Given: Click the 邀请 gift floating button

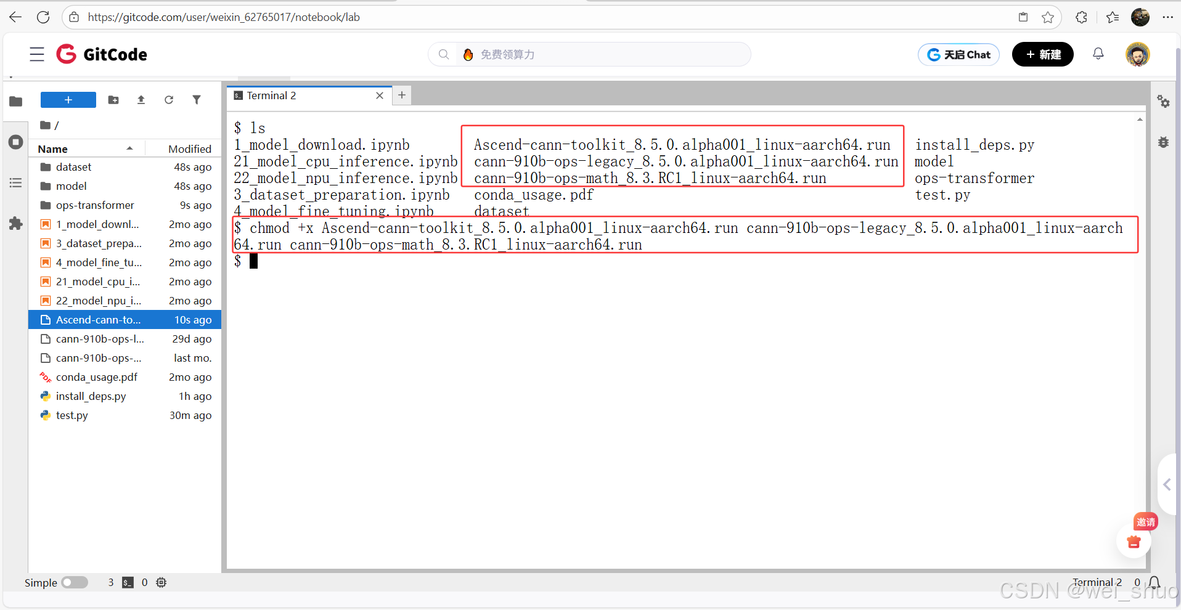Looking at the screenshot, I should [1134, 541].
